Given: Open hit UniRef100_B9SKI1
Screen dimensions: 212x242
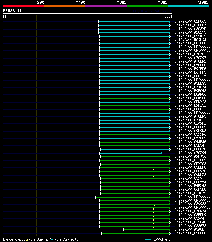Looking at the screenshot, I should click(190, 36).
